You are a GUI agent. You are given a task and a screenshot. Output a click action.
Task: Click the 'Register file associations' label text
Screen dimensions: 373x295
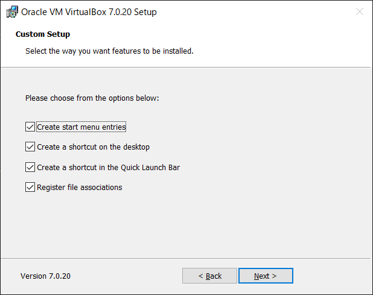[x=80, y=188]
